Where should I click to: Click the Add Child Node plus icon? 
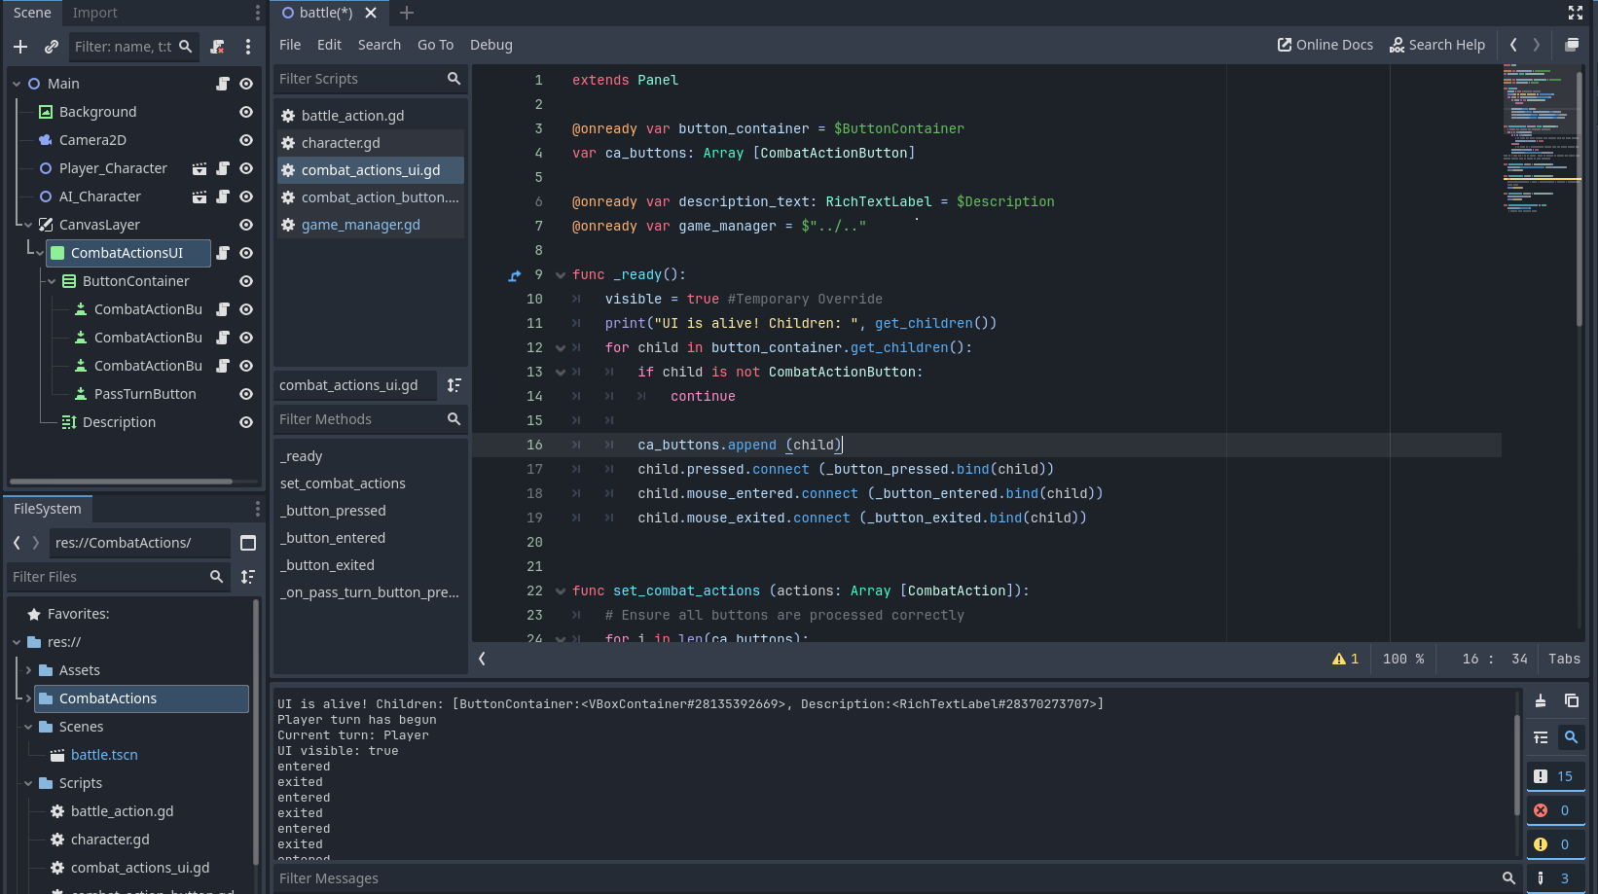coord(20,47)
